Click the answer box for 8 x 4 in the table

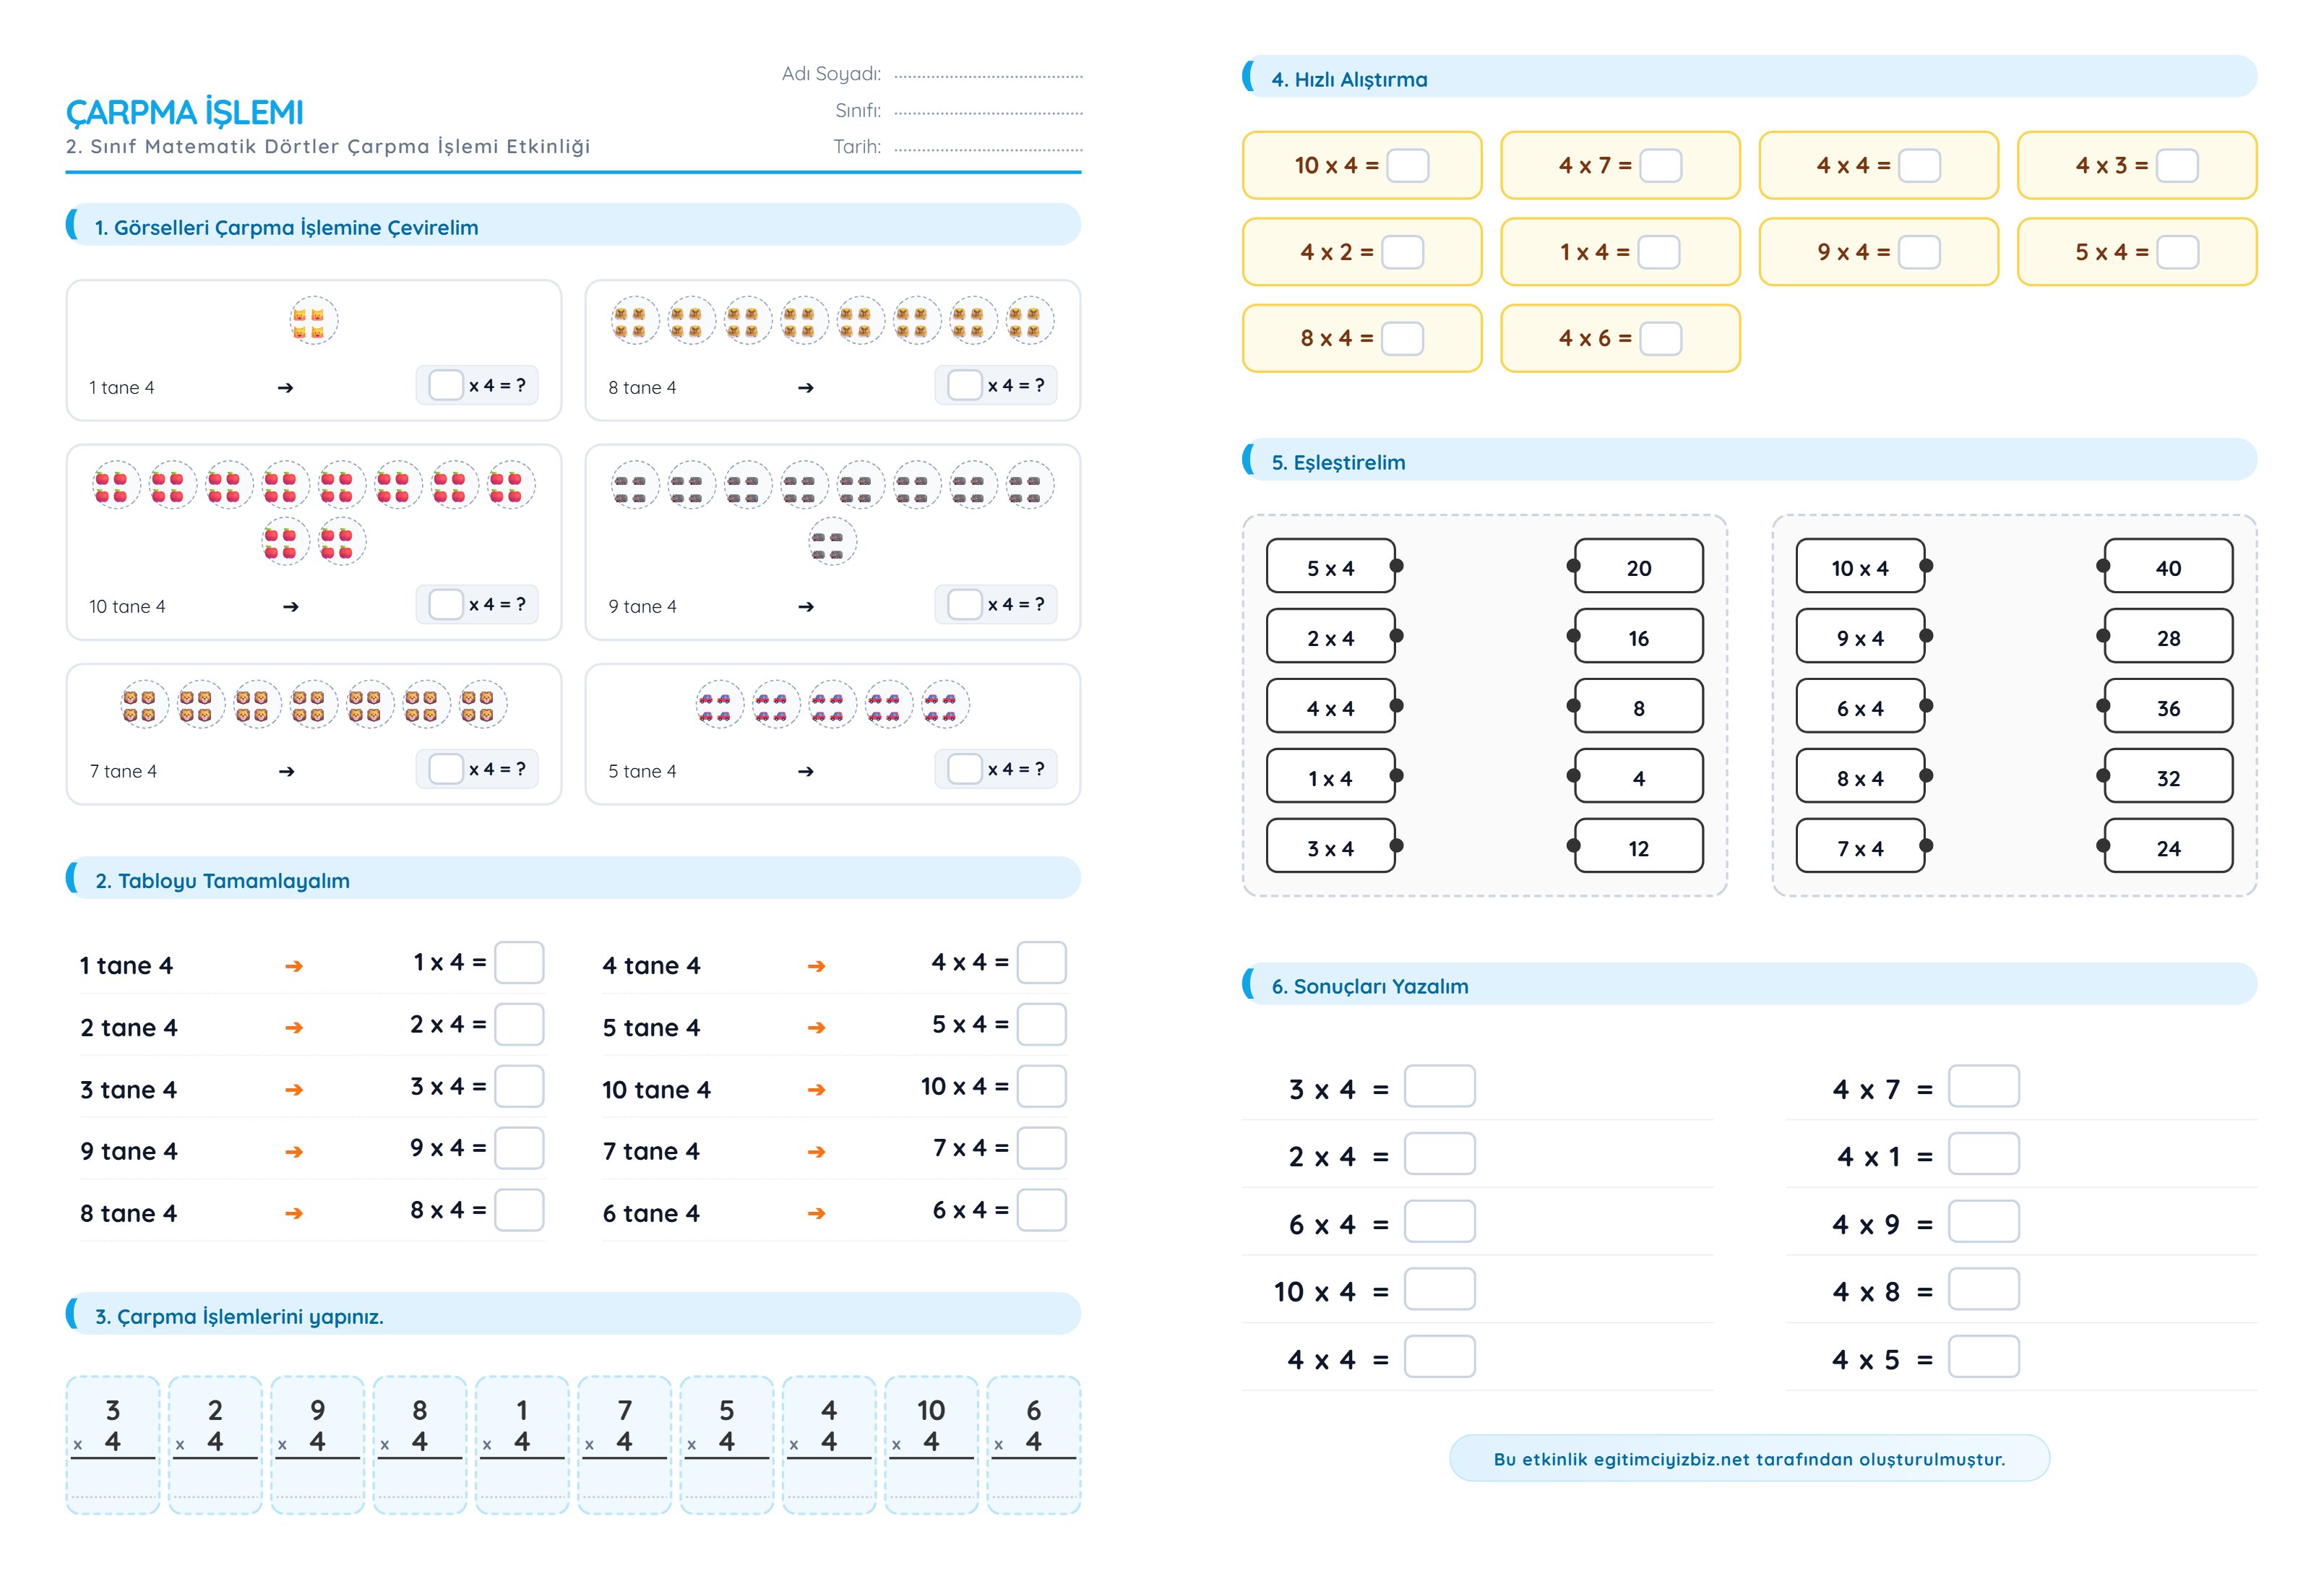(x=519, y=1210)
